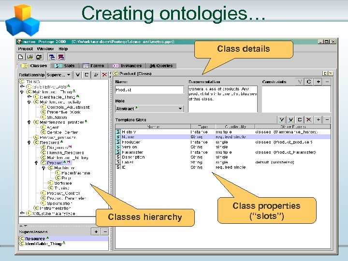Click the S icon of the History slot row
This screenshot has height=261, width=348.
coord(118,132)
